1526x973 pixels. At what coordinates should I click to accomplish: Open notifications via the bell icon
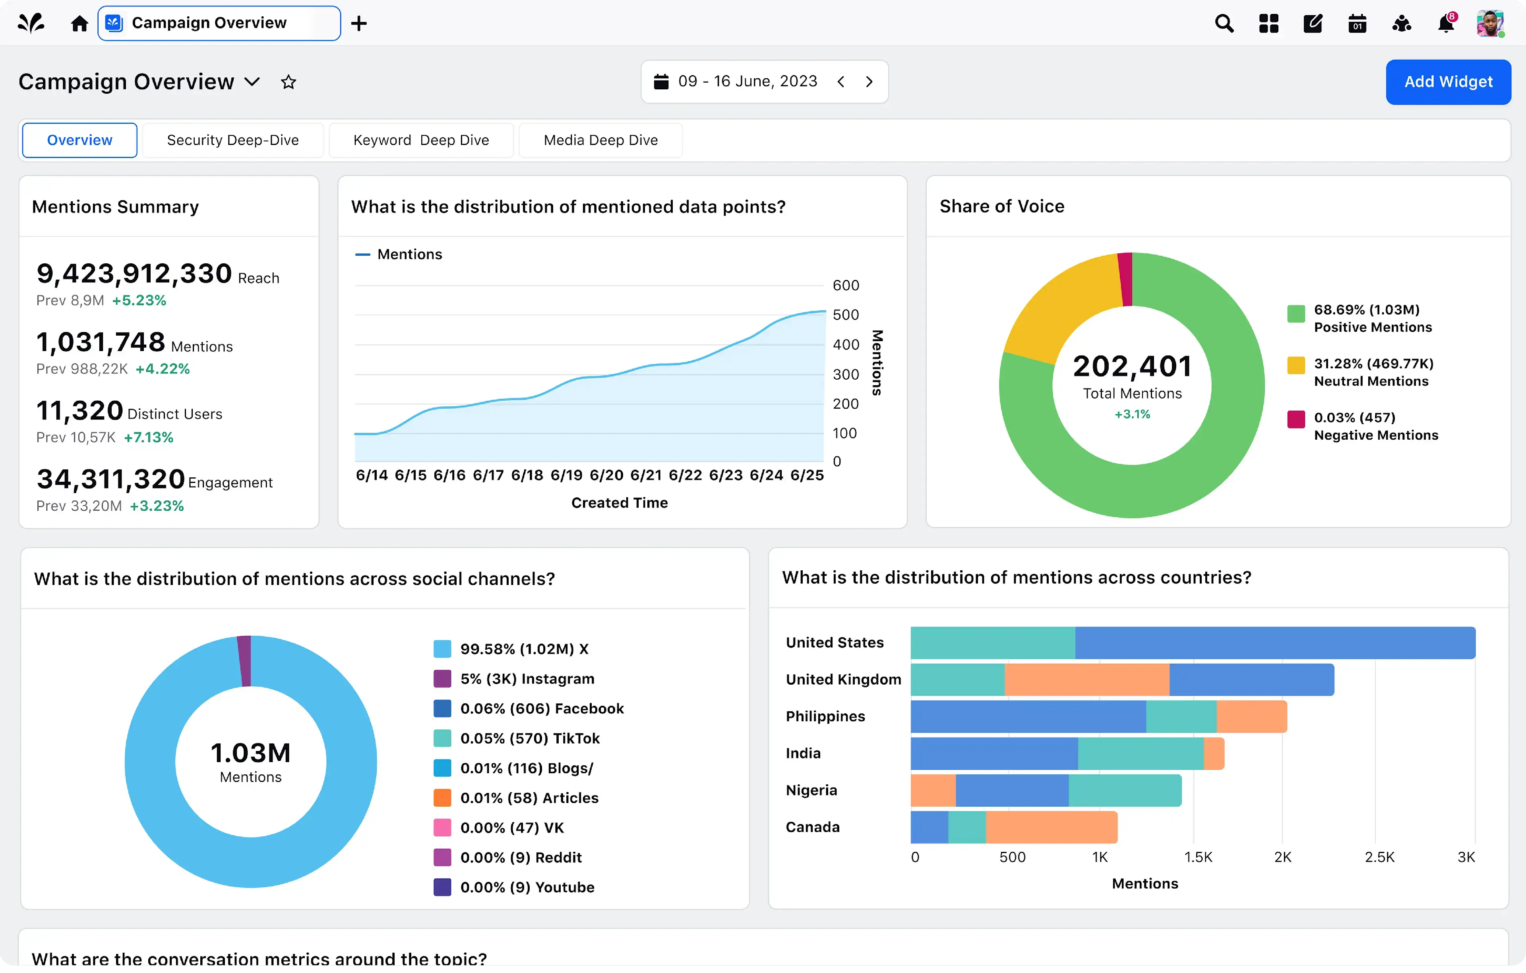(x=1445, y=24)
